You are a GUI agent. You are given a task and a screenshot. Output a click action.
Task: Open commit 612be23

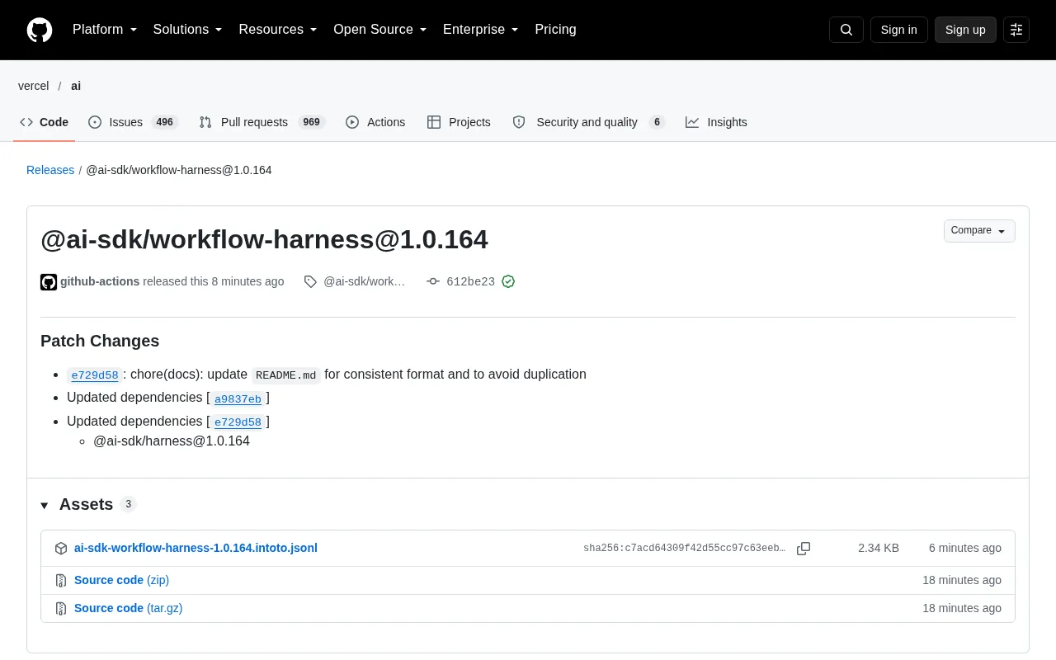470,281
